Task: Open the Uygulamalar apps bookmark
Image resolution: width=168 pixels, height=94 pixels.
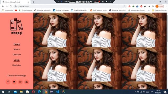Action: 7,10
